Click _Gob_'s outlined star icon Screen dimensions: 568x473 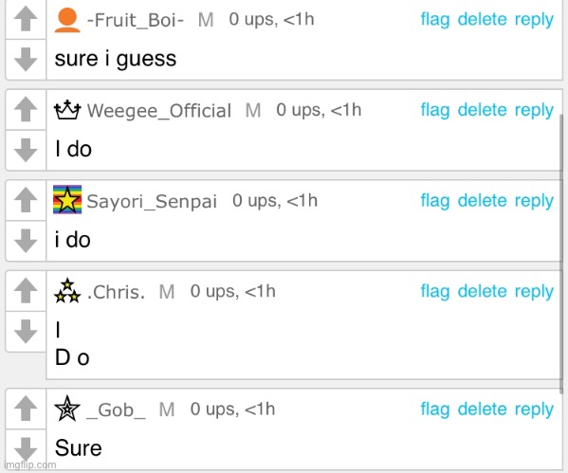pos(67,409)
